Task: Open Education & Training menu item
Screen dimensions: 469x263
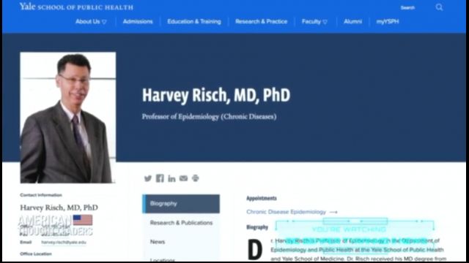Action: [x=194, y=21]
